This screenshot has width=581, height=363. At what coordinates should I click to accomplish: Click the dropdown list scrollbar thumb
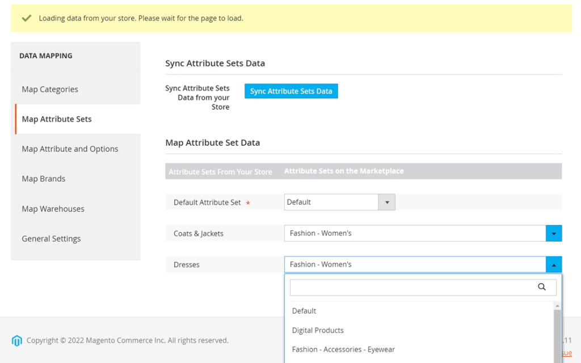pos(557,336)
